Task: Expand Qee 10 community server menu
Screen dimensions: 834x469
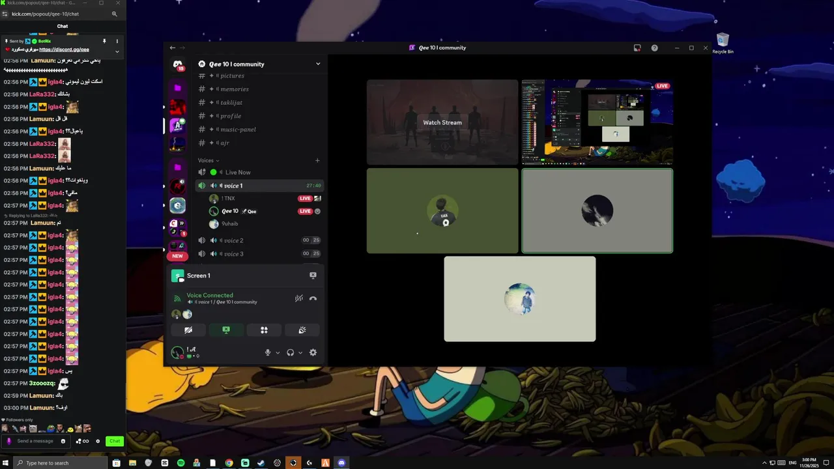Action: click(x=318, y=64)
